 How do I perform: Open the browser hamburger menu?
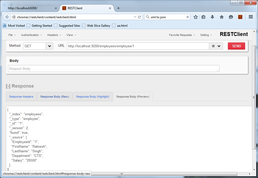(251, 17)
